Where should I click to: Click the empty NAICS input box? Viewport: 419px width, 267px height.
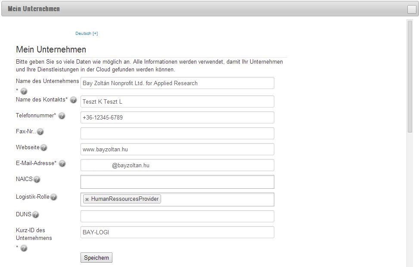177,182
